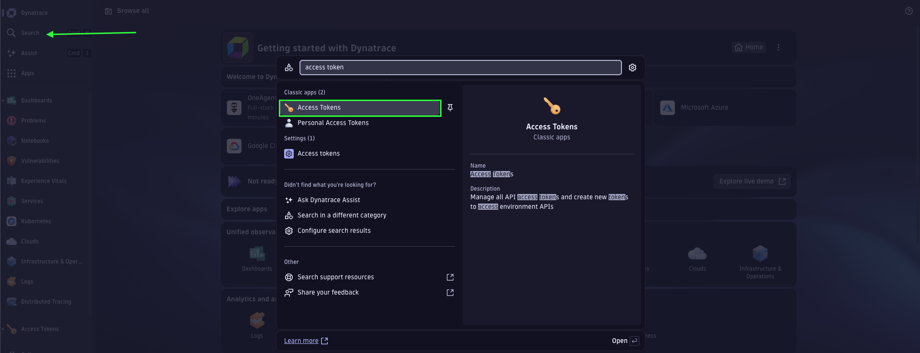Click the Browse all button
The image size is (920, 353).
point(127,11)
